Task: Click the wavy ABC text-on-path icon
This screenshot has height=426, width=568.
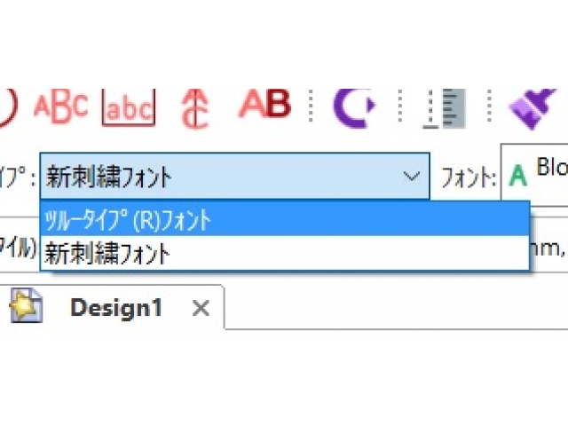Action: click(x=60, y=106)
